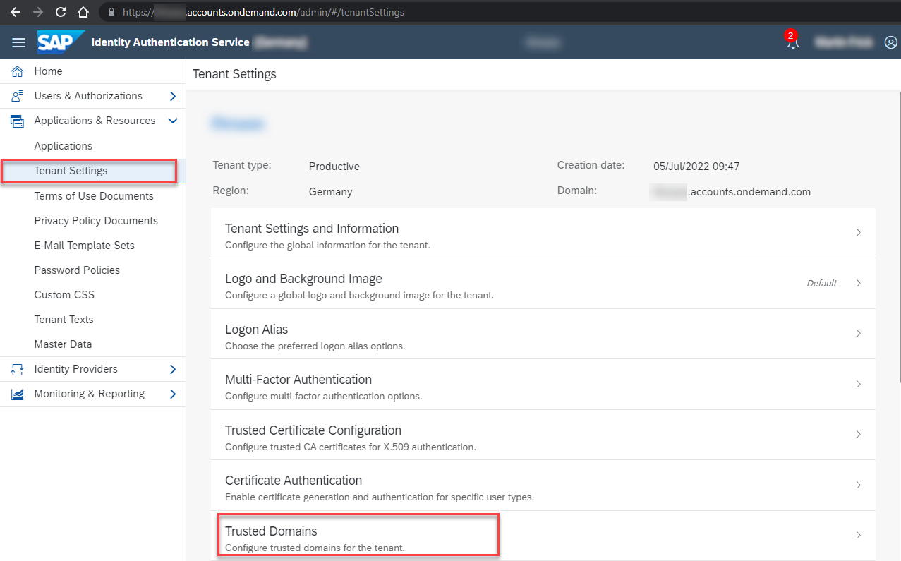The image size is (901, 561).
Task: Click the Identity Providers icon
Action: (x=18, y=369)
